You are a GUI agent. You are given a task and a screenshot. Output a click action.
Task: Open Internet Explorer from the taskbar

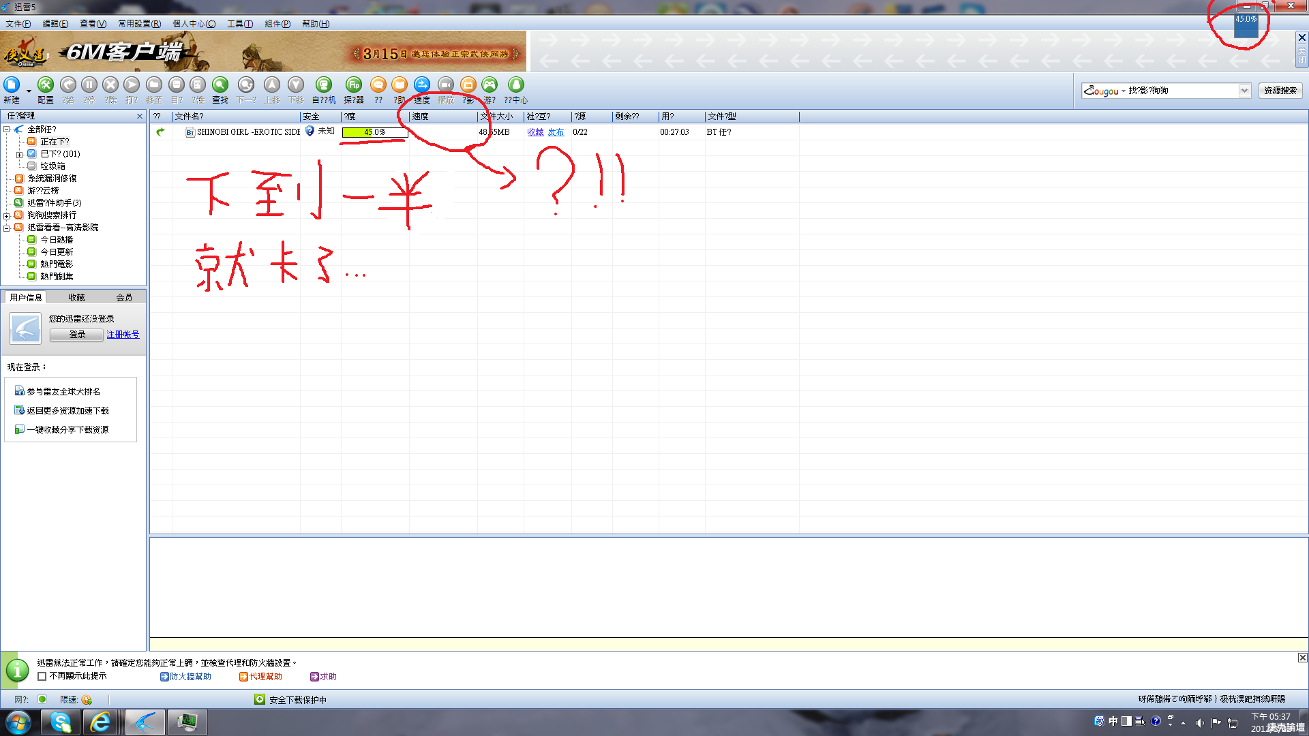[101, 722]
